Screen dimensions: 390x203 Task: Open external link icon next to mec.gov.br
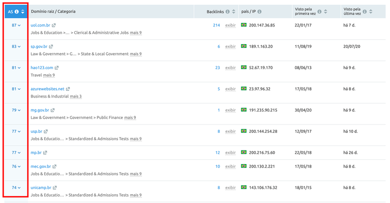point(55,167)
